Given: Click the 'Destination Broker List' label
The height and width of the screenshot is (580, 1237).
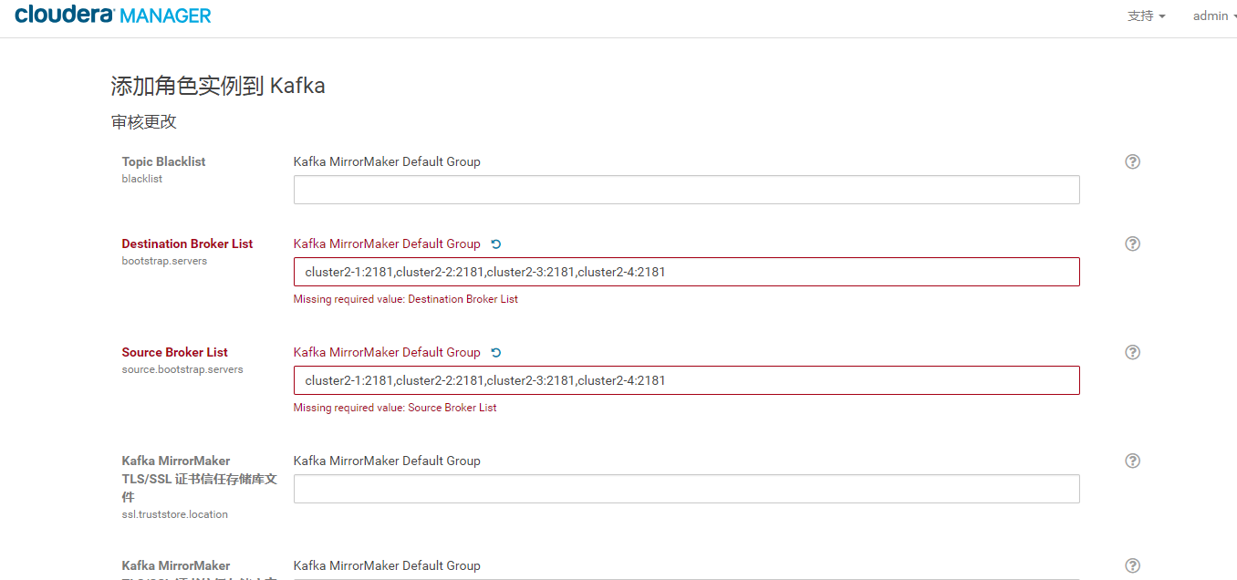Looking at the screenshot, I should tap(187, 243).
